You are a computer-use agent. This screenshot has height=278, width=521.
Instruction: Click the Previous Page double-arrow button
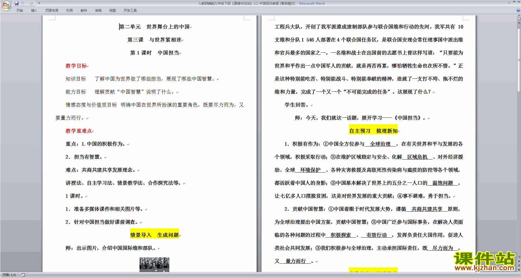click(519, 261)
